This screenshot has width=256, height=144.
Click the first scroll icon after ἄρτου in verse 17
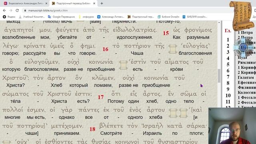coord(173,113)
